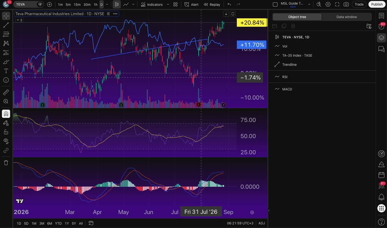
Task: Open the patterns drawing tools
Action: tap(6, 43)
